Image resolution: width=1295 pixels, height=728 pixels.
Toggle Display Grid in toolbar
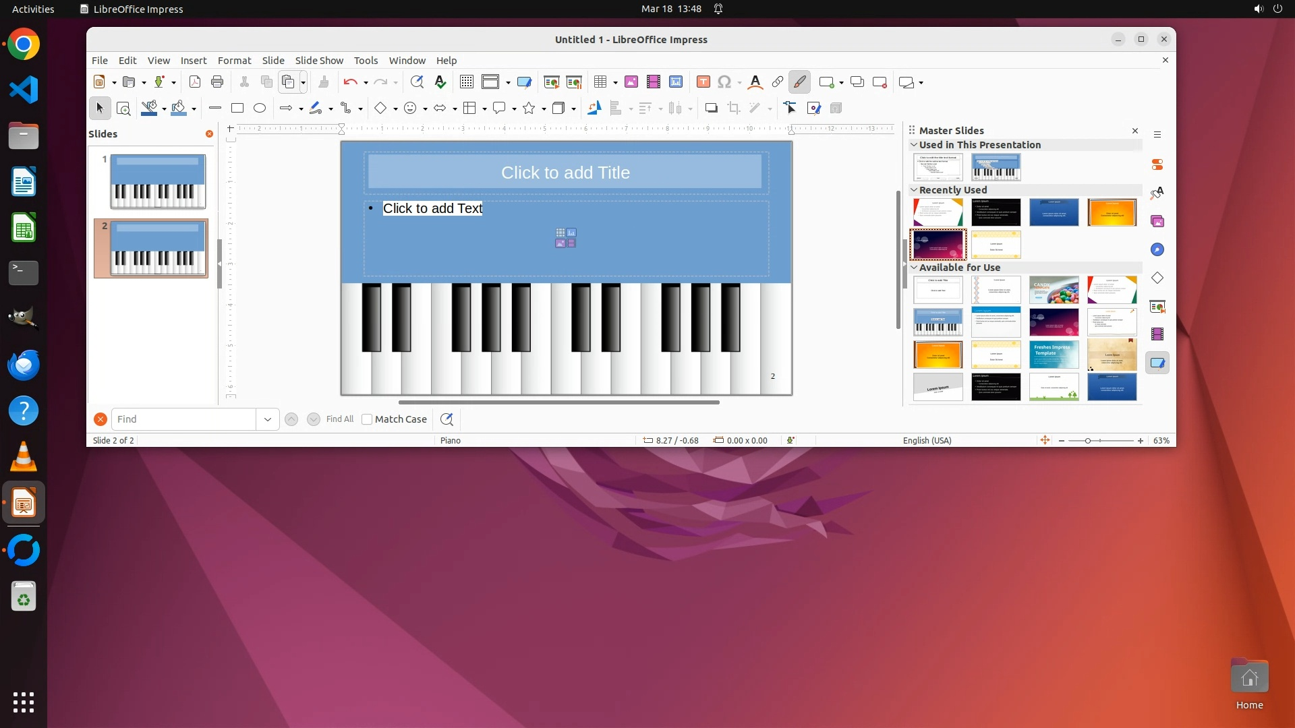466,82
